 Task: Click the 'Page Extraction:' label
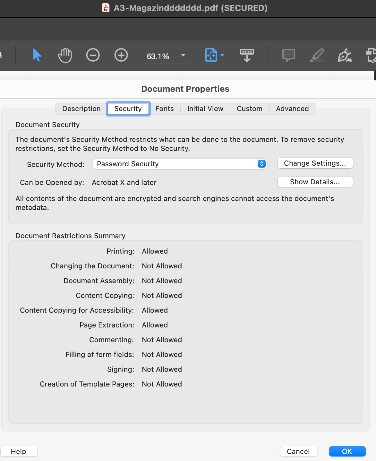pyautogui.click(x=107, y=325)
